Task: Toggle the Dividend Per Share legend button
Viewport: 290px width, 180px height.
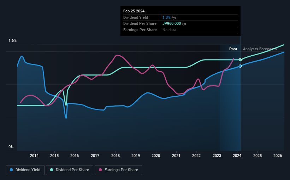Action: (x=70, y=170)
